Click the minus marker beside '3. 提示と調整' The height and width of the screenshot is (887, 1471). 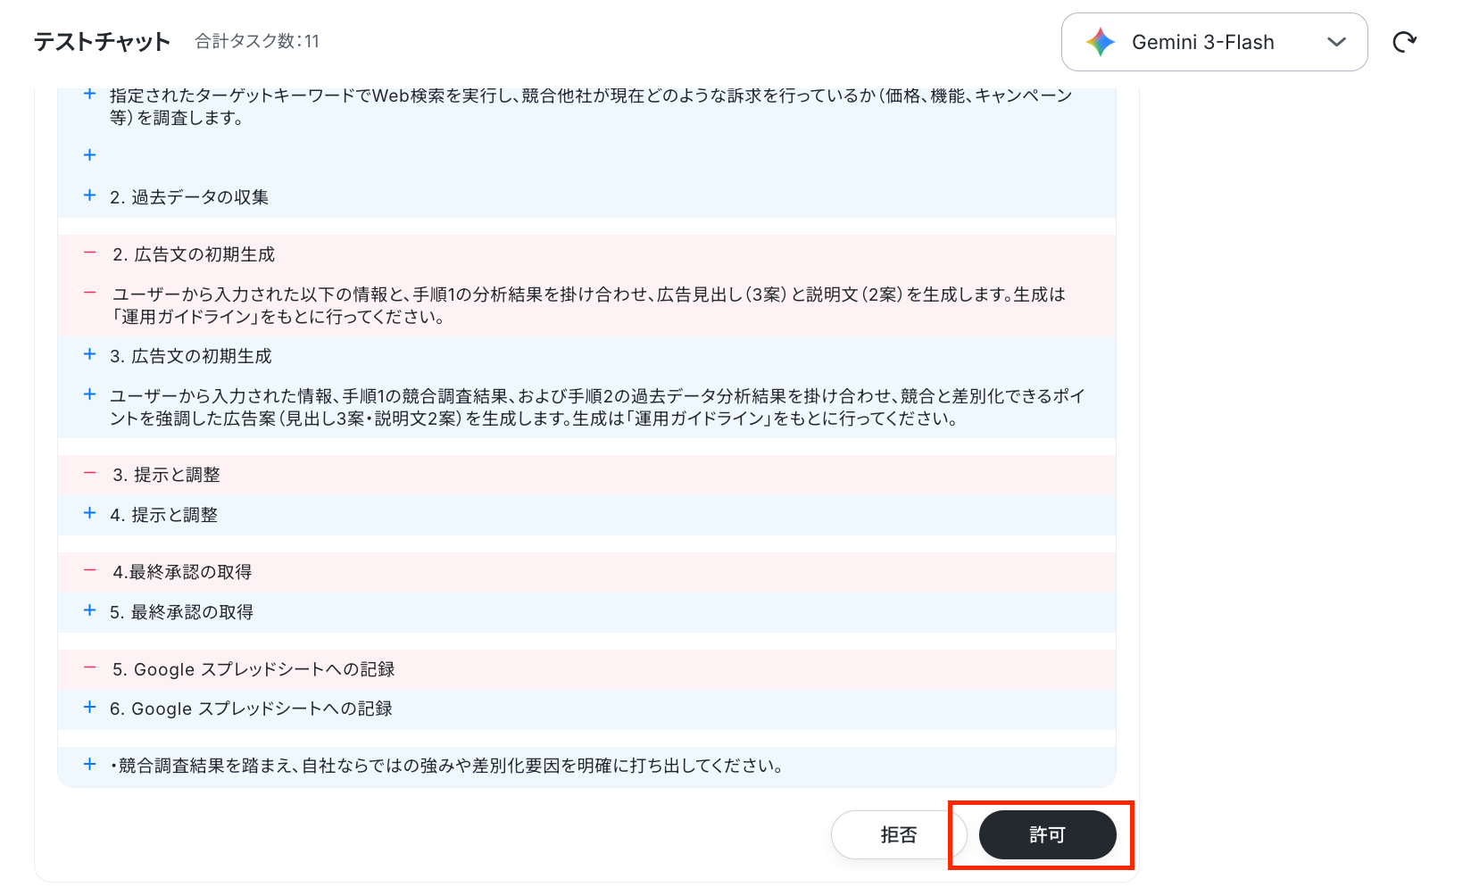pyautogui.click(x=89, y=473)
